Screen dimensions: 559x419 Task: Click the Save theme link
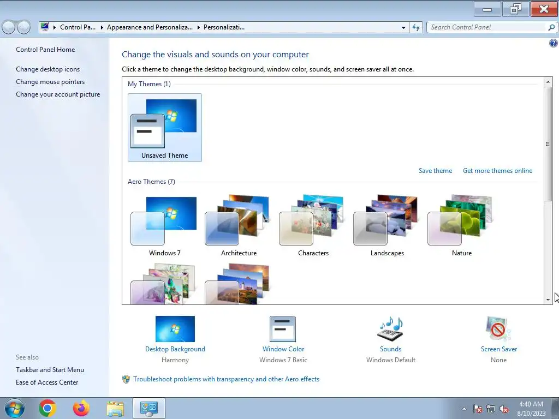(435, 171)
